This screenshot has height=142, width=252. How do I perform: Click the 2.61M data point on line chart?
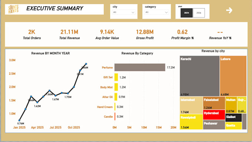(x=80, y=70)
